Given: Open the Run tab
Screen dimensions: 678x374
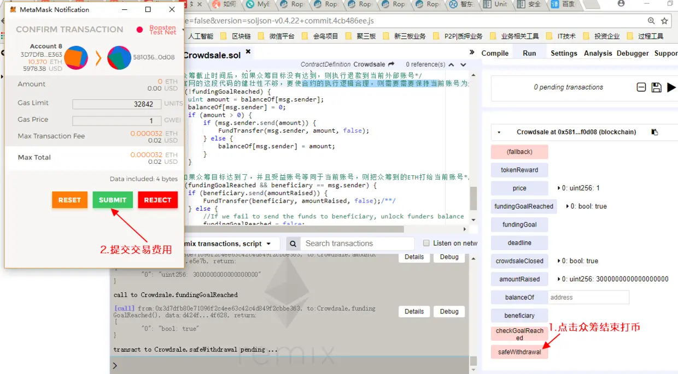Looking at the screenshot, I should coord(529,53).
